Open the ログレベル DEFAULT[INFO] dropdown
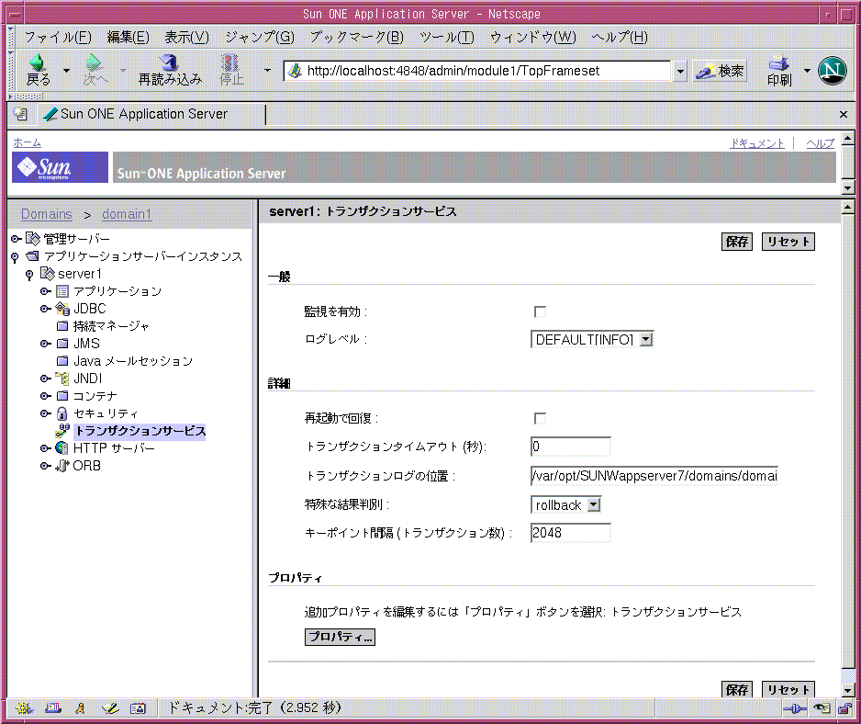Image resolution: width=861 pixels, height=724 pixels. click(592, 339)
